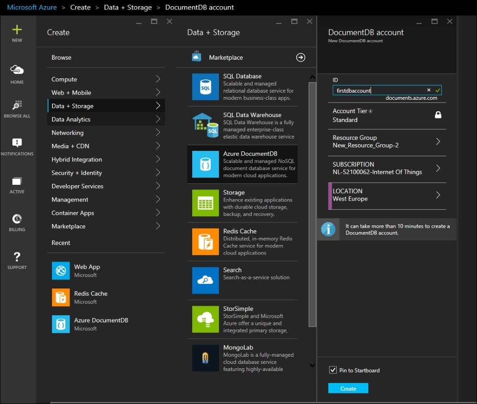Image resolution: width=477 pixels, height=404 pixels.
Task: Expand the Media + CDN chevron
Action: [158, 146]
